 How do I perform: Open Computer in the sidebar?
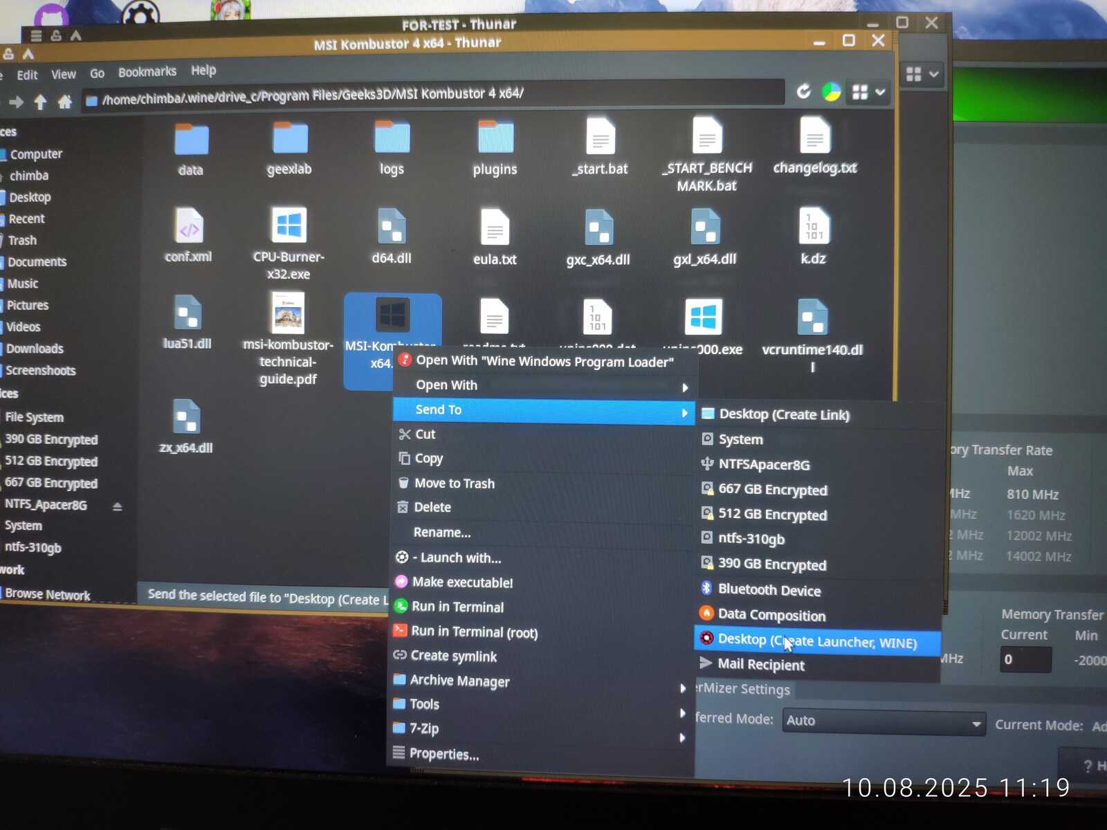(36, 154)
